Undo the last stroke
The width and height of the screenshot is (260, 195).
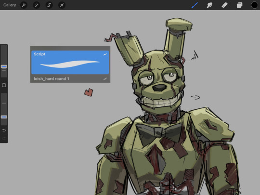[4, 130]
